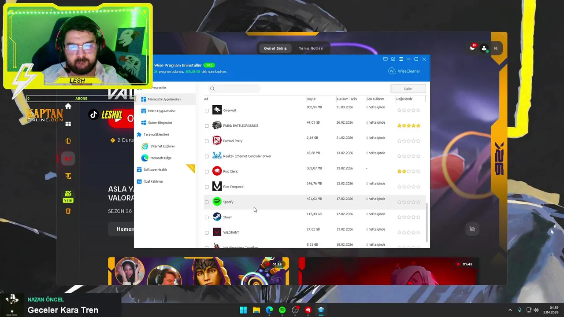Check the Riot Vanguard checkbox
Image resolution: width=564 pixels, height=317 pixels.
[x=207, y=187]
